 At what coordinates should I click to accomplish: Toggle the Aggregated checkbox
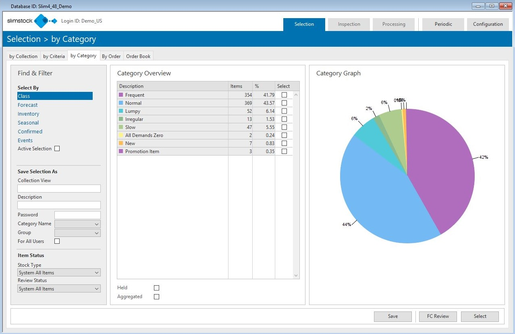coord(156,297)
